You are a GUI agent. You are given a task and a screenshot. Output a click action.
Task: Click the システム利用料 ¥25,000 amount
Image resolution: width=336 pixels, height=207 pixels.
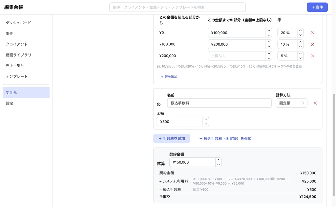click(x=309, y=181)
